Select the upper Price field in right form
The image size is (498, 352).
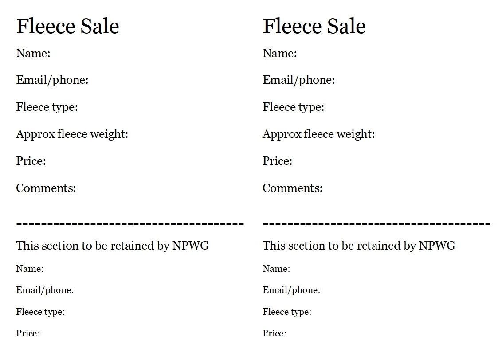pos(278,161)
